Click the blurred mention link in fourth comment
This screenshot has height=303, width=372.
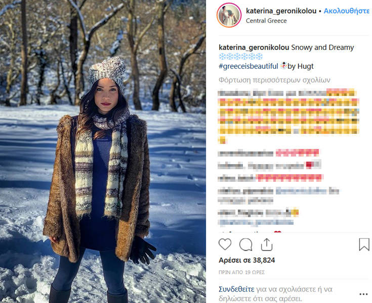[308, 191]
